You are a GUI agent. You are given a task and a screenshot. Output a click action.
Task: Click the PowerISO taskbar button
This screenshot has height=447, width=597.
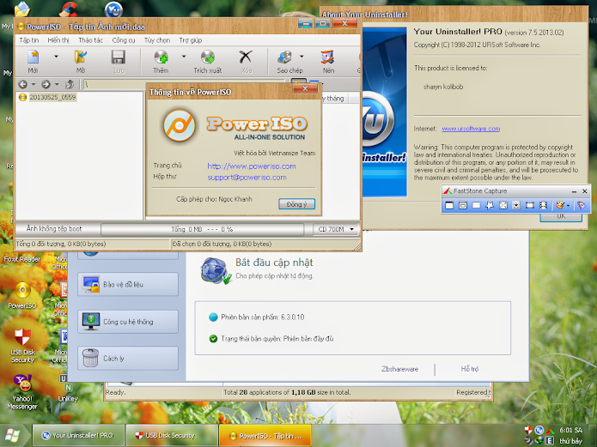point(265,436)
